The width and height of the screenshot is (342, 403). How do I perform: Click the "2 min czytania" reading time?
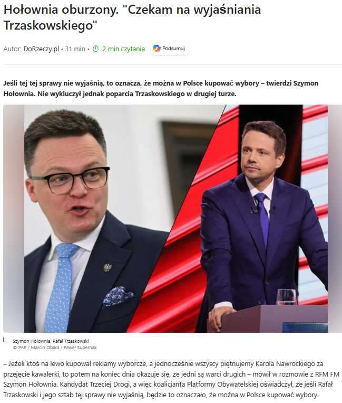[x=123, y=49]
